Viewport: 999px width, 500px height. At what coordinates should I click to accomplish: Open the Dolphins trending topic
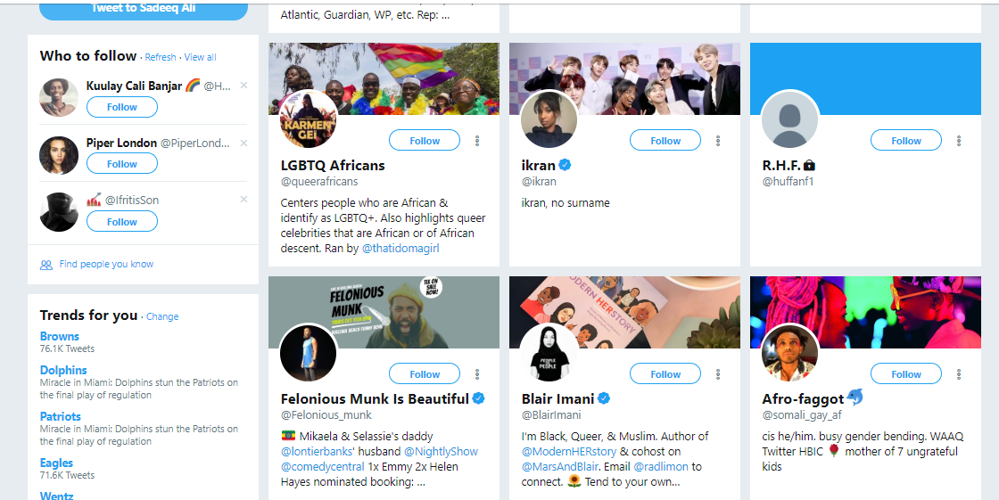pos(63,370)
